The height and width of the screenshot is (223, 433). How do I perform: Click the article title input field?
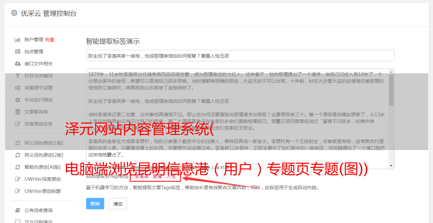(240, 56)
